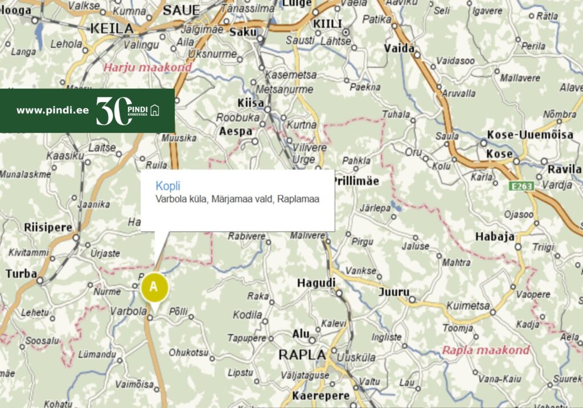Click the Juuru village circle marker

[412, 299]
